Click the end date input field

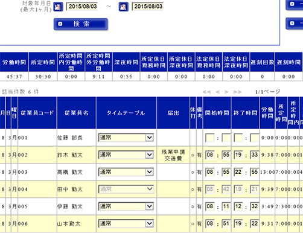click(x=148, y=7)
